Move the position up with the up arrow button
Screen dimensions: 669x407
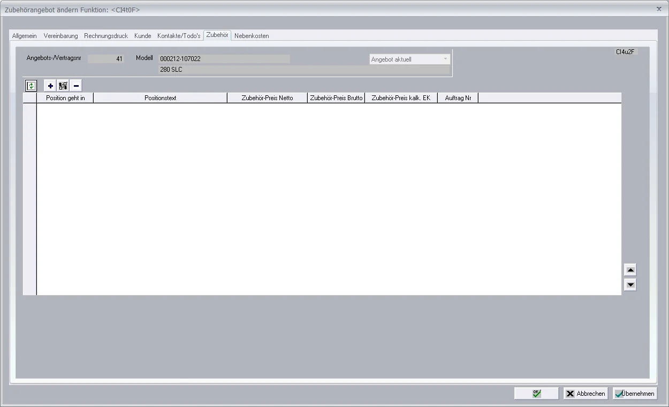(630, 270)
